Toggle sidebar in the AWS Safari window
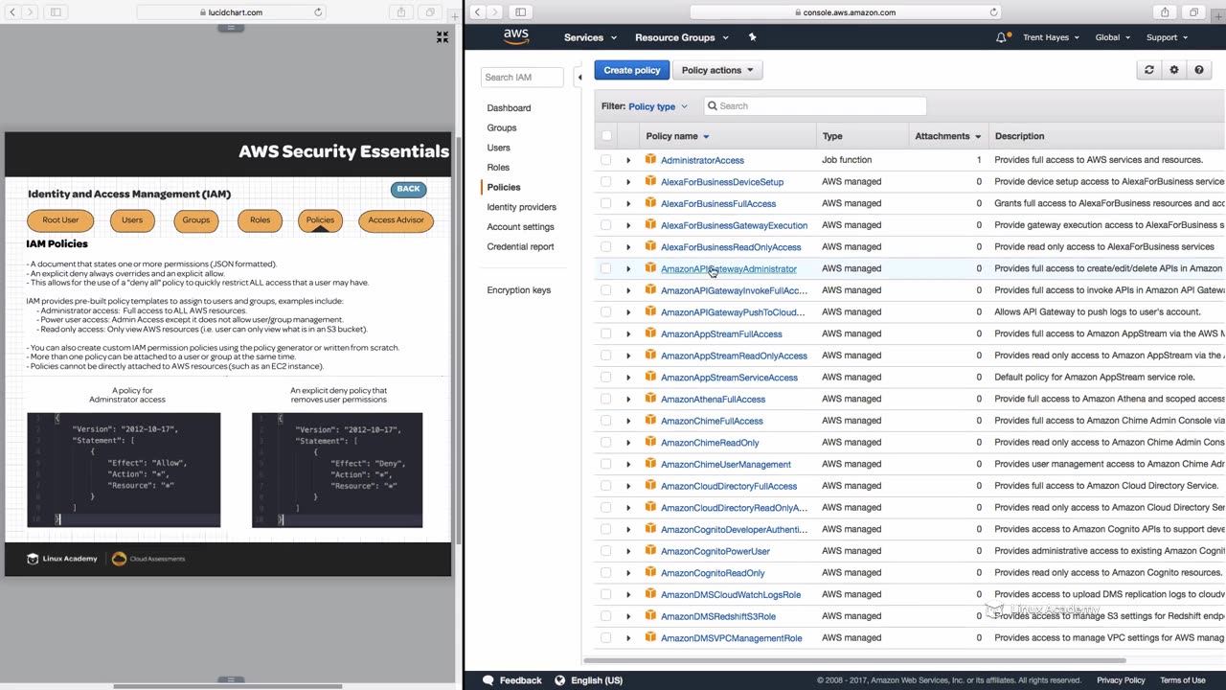The width and height of the screenshot is (1226, 690). tap(520, 12)
